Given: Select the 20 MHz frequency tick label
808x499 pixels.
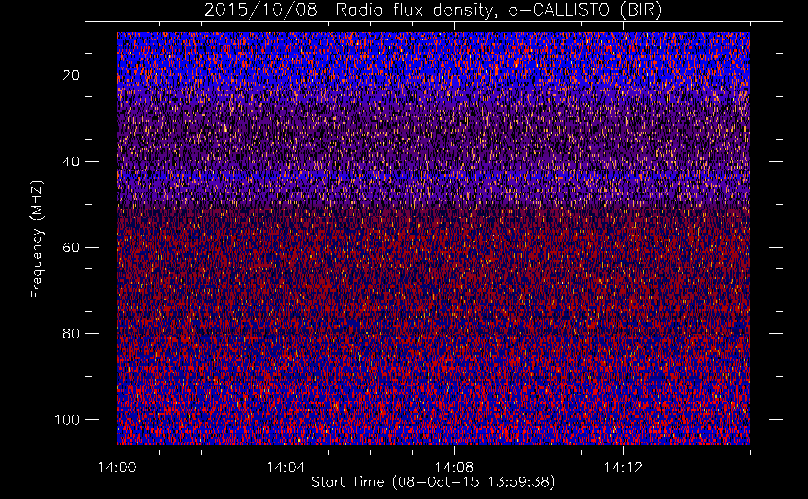Looking at the screenshot, I should click(72, 75).
